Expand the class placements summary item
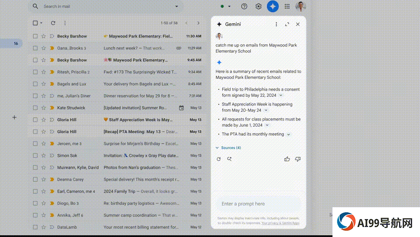This screenshot has width=420, height=237. 267,125
